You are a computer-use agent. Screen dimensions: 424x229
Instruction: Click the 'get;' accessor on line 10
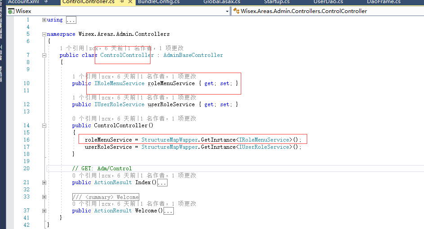210,84
